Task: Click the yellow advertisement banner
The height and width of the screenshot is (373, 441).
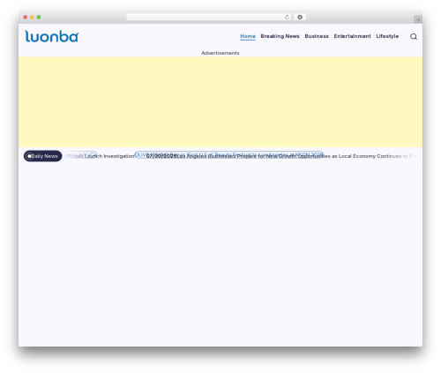Action: click(220, 102)
